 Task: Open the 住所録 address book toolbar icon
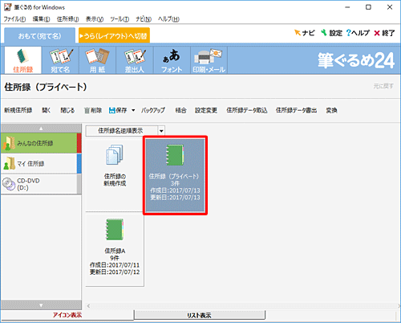point(23,60)
